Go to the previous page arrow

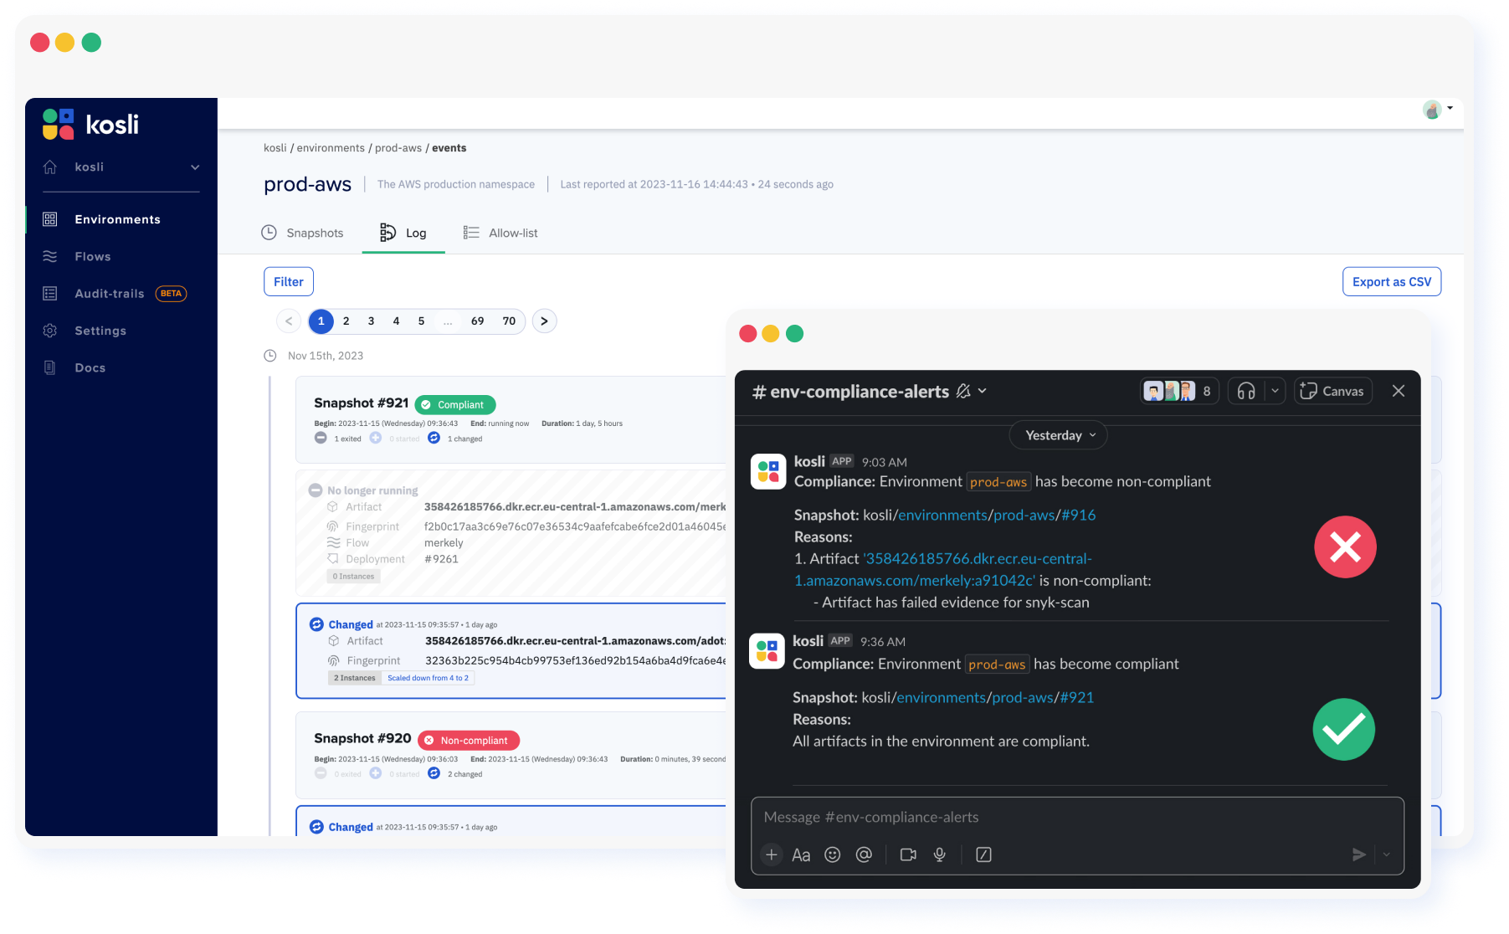(289, 321)
